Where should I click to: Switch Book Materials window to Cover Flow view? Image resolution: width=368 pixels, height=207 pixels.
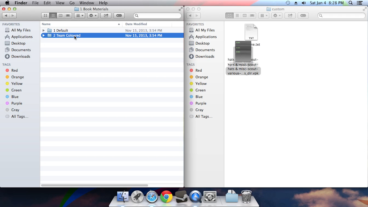68,16
